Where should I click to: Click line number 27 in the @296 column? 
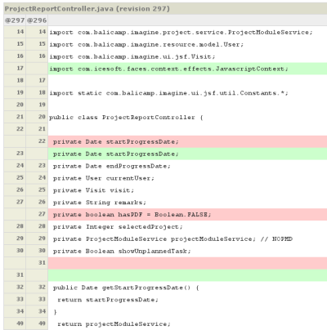pos(42,214)
